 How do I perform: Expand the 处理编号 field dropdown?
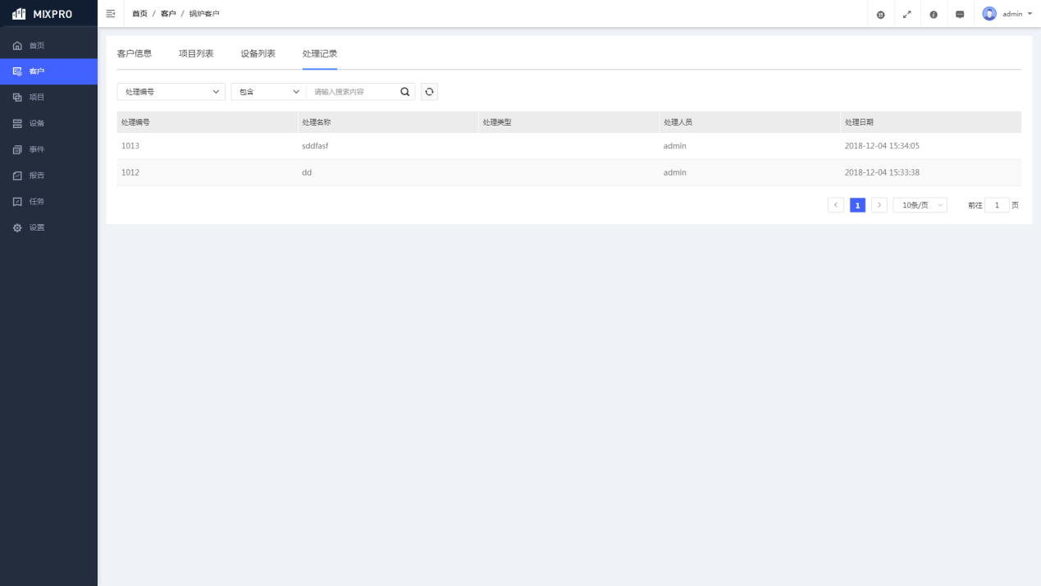click(x=171, y=92)
